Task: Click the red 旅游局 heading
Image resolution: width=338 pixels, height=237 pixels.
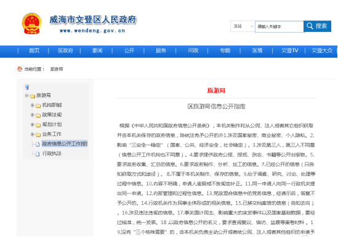Action: (x=216, y=90)
